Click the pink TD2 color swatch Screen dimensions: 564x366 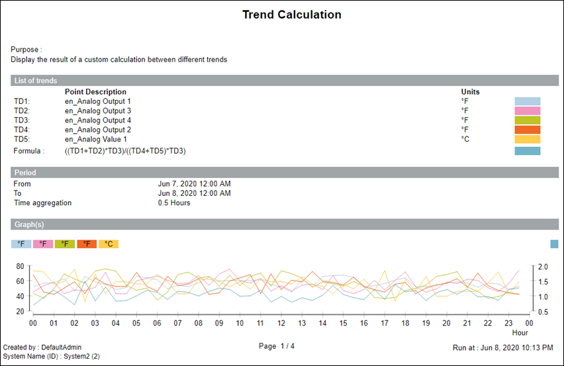click(x=527, y=111)
